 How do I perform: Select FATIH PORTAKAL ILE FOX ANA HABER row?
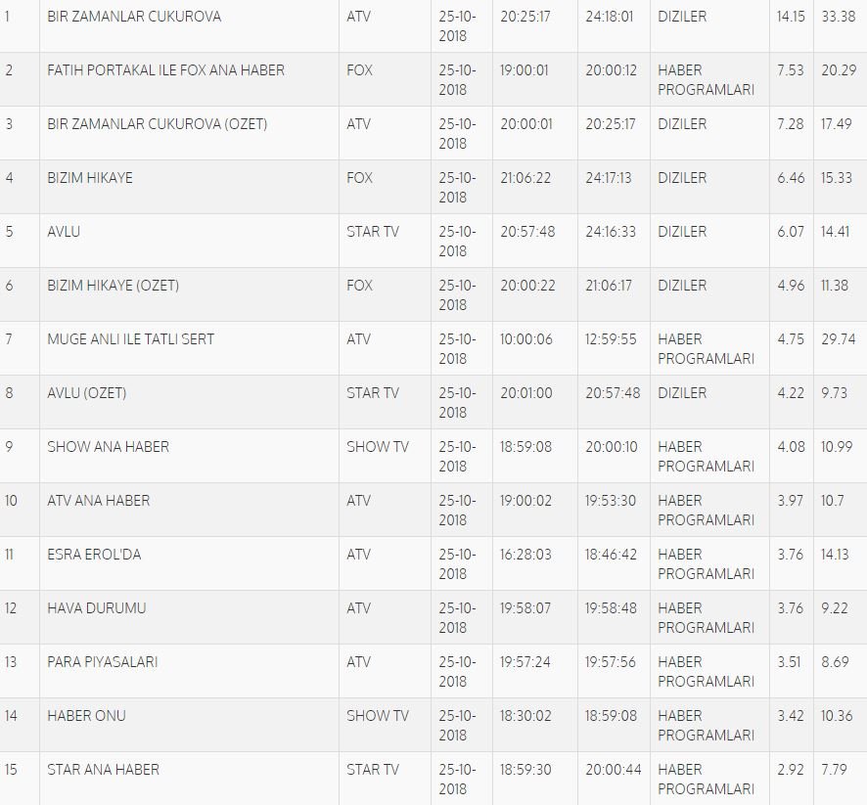165,70
